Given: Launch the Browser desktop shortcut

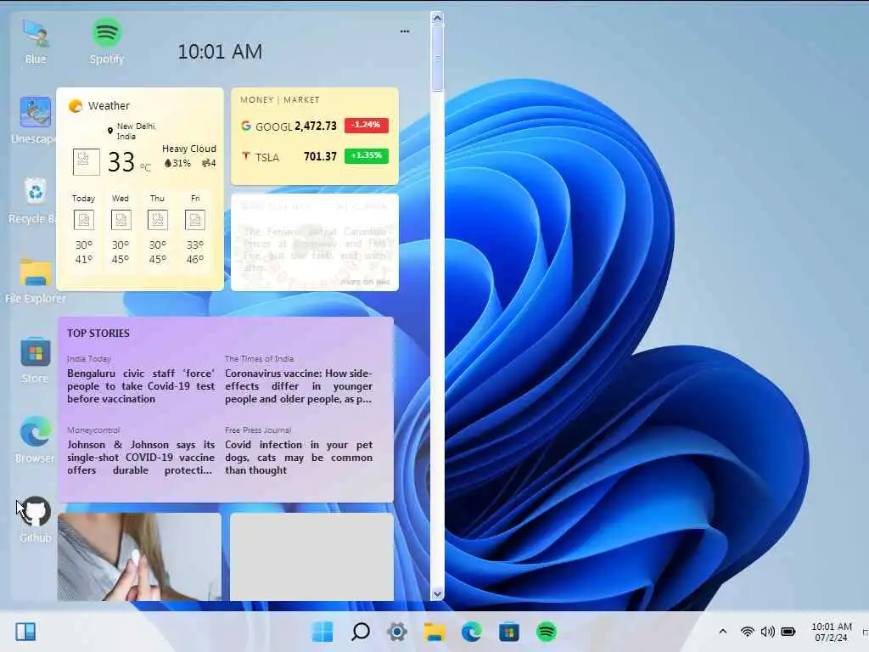Looking at the screenshot, I should tap(36, 441).
